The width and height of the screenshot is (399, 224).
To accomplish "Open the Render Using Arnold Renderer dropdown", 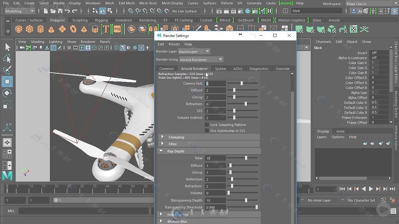I will [201, 59].
